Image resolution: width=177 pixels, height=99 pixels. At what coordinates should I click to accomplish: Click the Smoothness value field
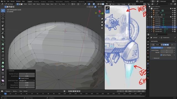click(27, 76)
